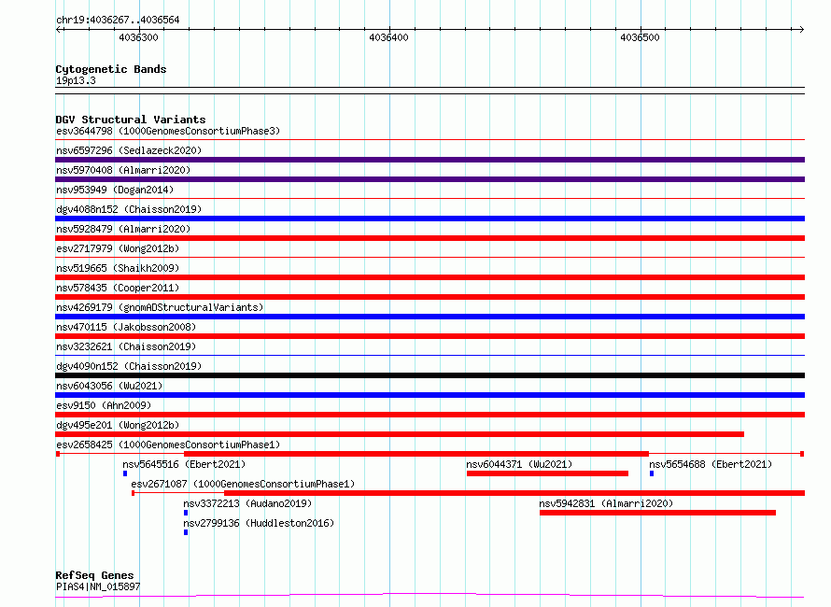Click the PIAS4|NM_015897 RefSeq gene label
This screenshot has width=831, height=607.
pyautogui.click(x=98, y=586)
